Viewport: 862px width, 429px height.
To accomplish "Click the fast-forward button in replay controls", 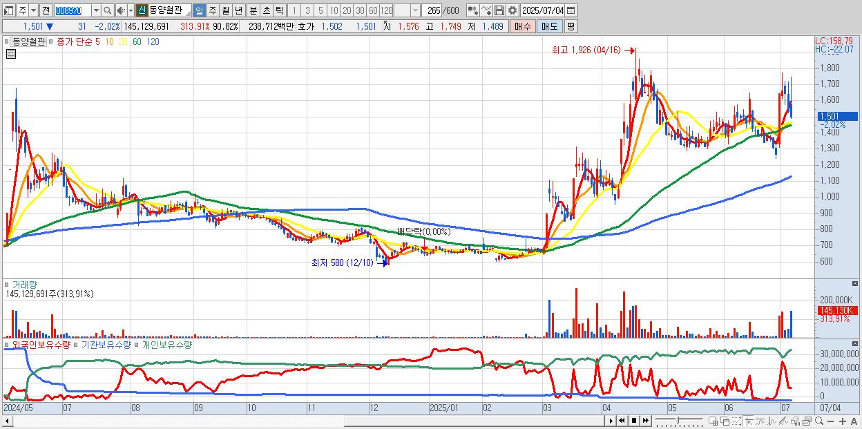I will (646, 421).
